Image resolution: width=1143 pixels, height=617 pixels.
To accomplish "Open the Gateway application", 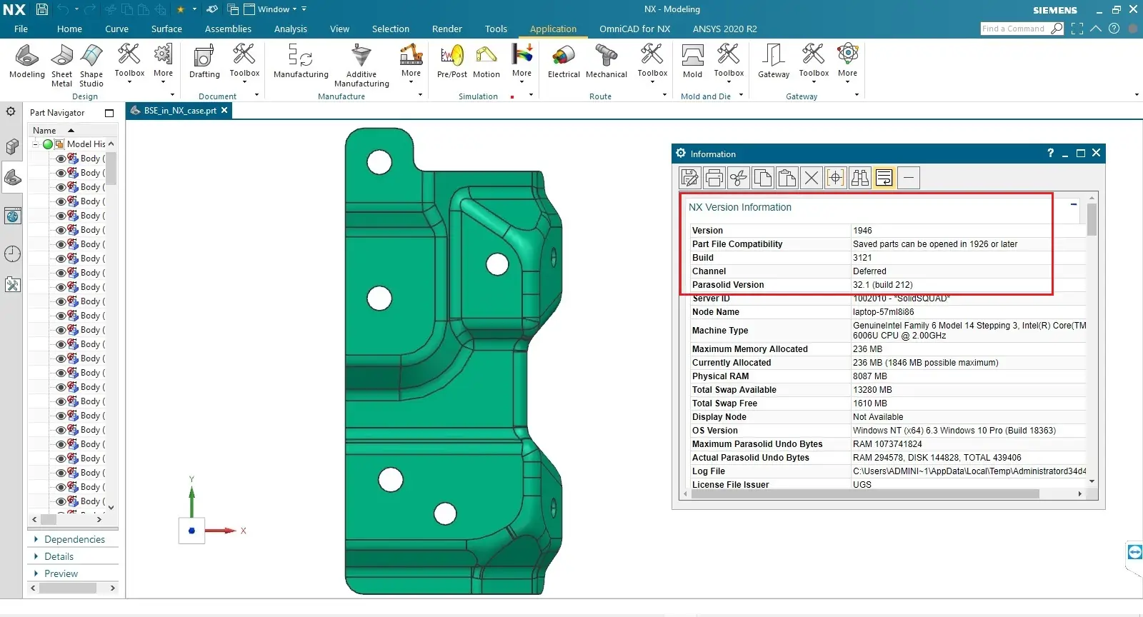I will (x=774, y=61).
